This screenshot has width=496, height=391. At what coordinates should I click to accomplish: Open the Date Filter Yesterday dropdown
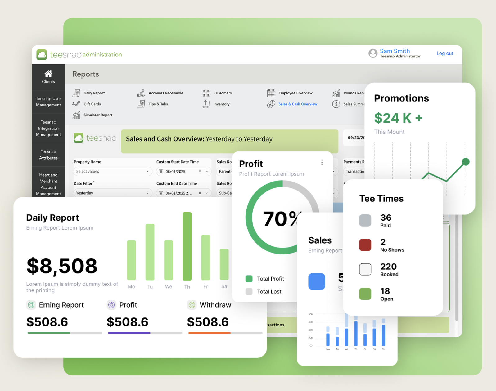pyautogui.click(x=147, y=193)
